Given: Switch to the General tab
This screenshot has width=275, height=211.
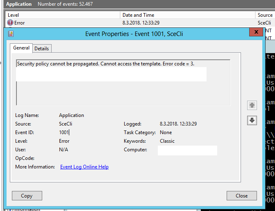Looking at the screenshot, I should click(21, 48).
